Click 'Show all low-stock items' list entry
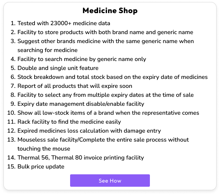This screenshot has height=195, width=220. tap(108, 113)
